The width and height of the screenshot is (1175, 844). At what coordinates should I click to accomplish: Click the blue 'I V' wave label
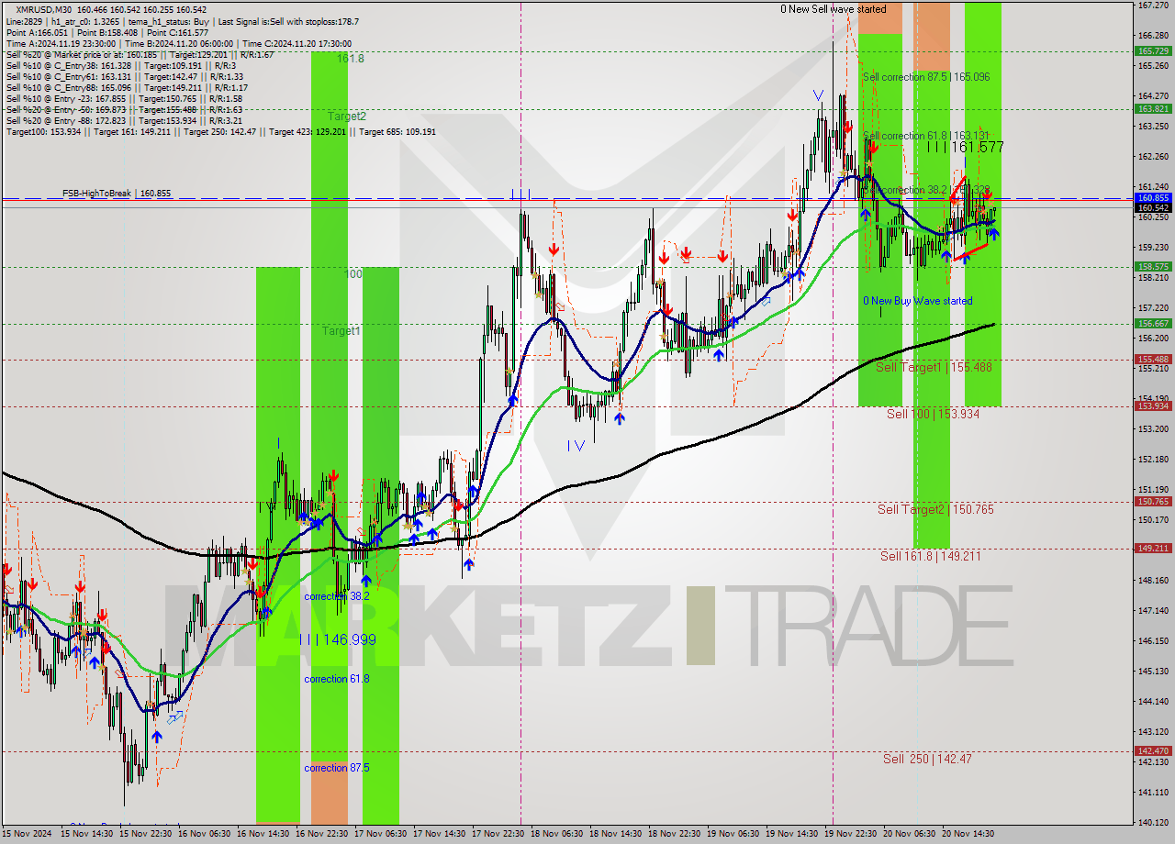(576, 446)
